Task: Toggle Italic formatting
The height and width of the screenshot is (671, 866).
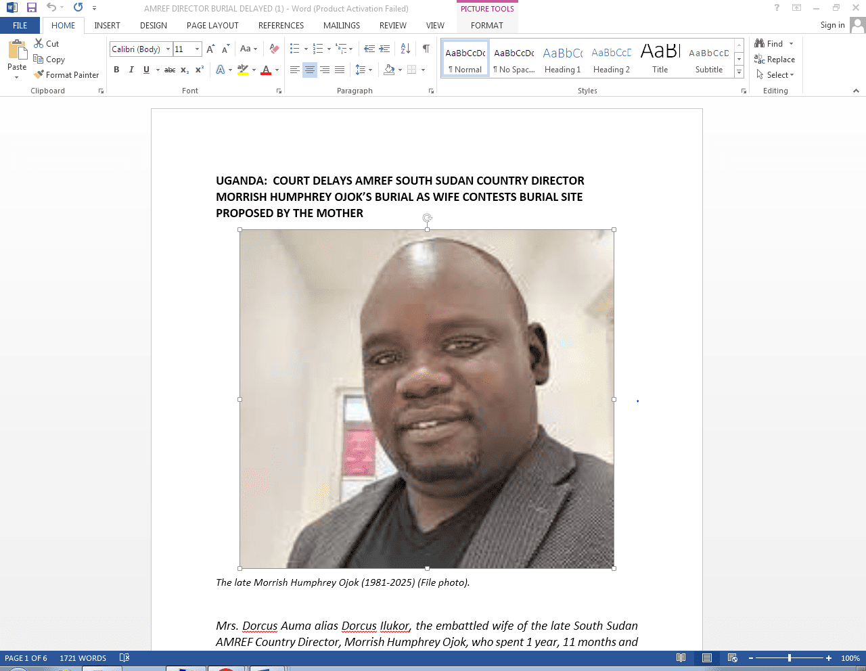Action: 131,70
